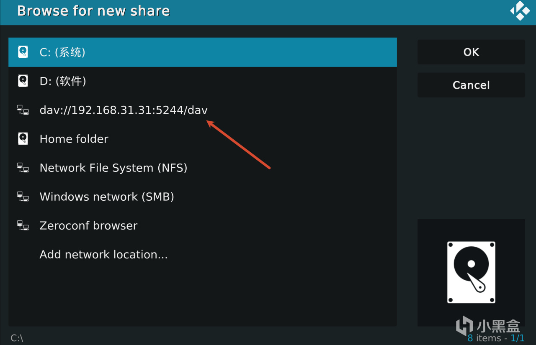This screenshot has width=536, height=345.
Task: Open the dav://192.168.31.31:5244/dav location
Action: [x=203, y=110]
